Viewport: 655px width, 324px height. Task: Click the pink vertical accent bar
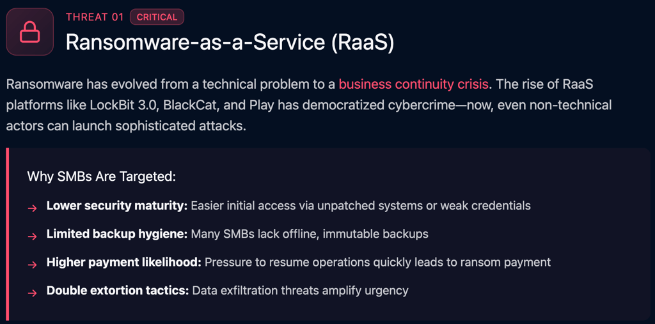7,234
